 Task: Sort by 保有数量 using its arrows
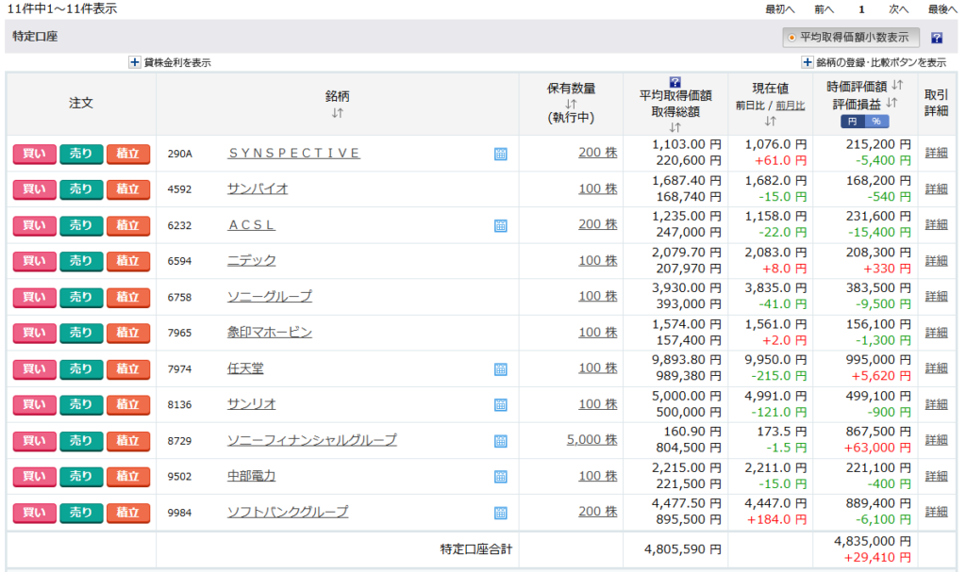pos(571,104)
